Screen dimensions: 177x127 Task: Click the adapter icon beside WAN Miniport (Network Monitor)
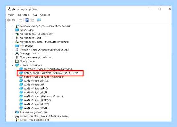click(x=21, y=96)
